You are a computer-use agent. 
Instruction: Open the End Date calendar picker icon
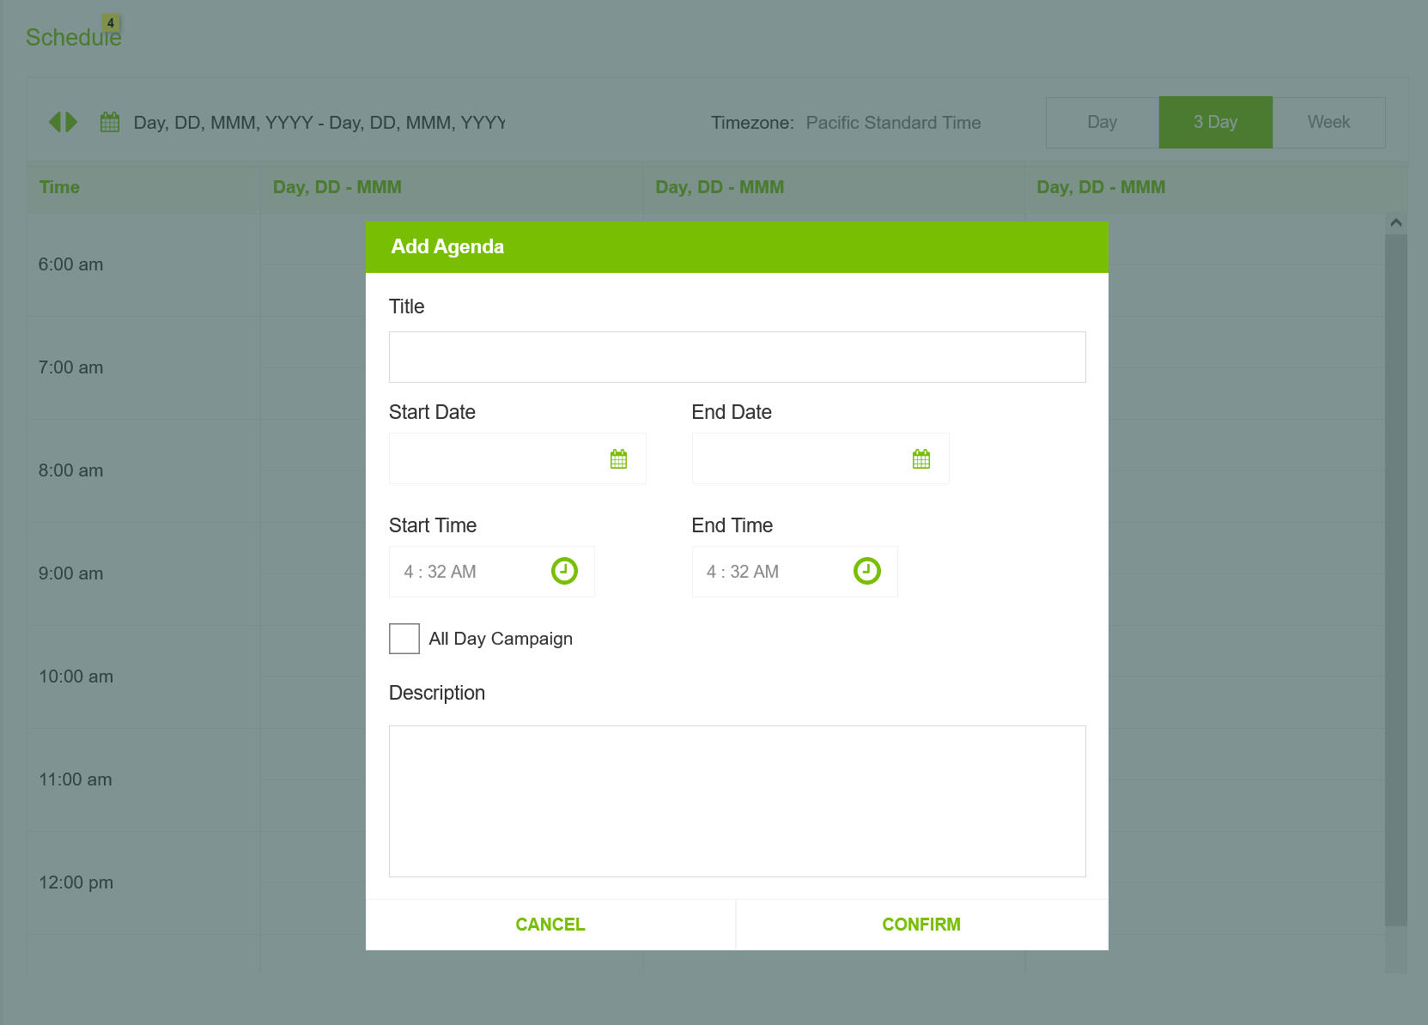coord(921,459)
